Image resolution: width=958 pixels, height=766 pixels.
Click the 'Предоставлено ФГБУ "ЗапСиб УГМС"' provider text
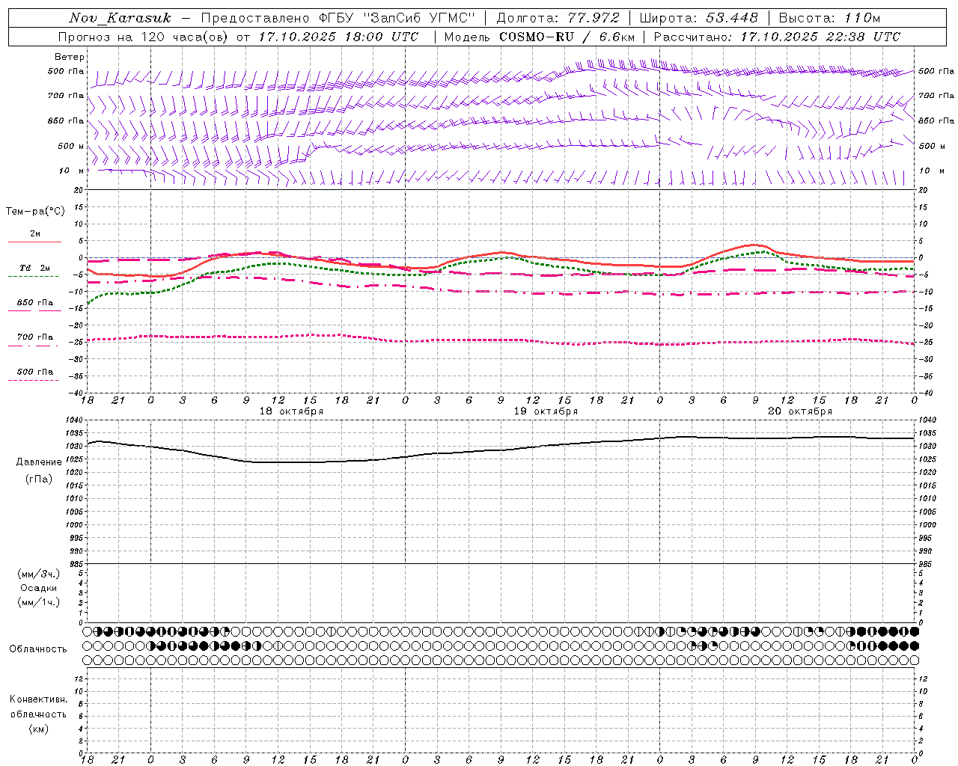pyautogui.click(x=338, y=18)
